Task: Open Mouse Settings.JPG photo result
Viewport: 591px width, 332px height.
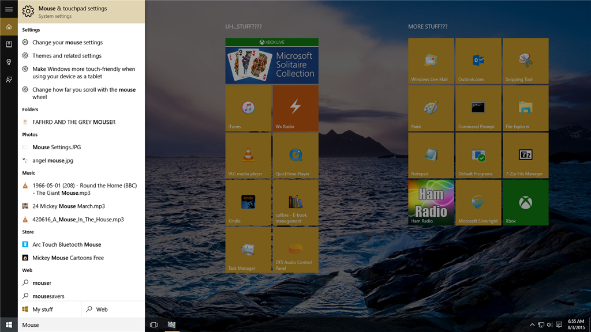Action: click(x=81, y=147)
